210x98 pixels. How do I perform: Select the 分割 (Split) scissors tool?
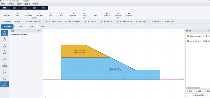click(x=5, y=58)
